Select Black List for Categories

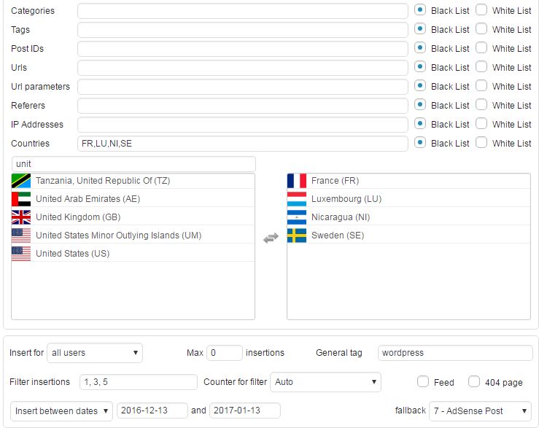[x=419, y=10]
